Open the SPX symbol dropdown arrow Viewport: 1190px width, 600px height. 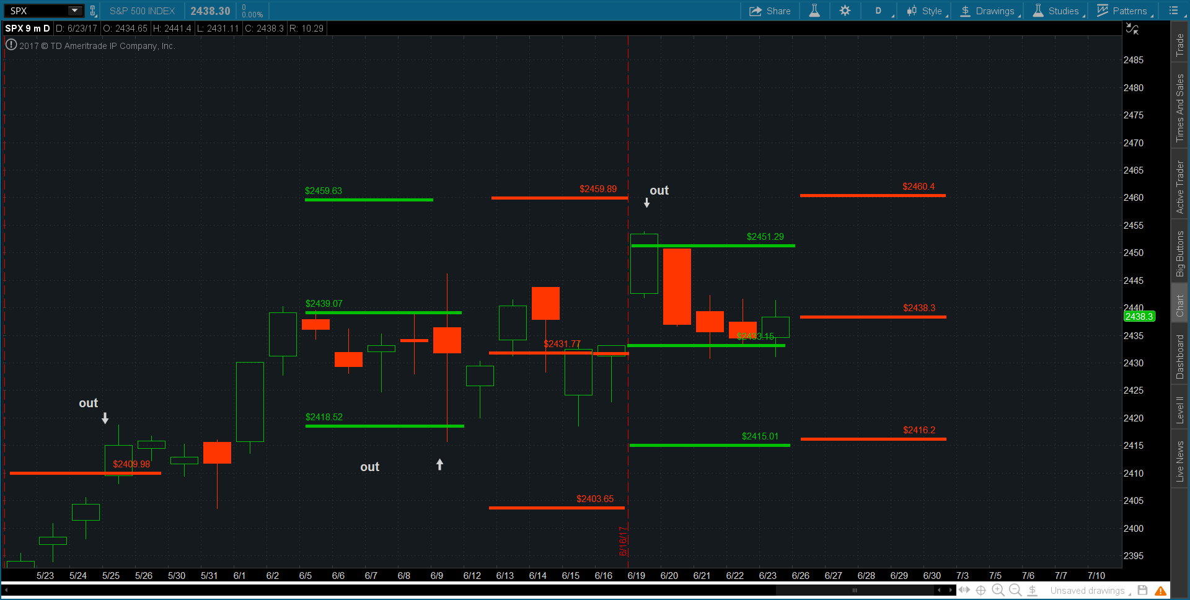[74, 11]
